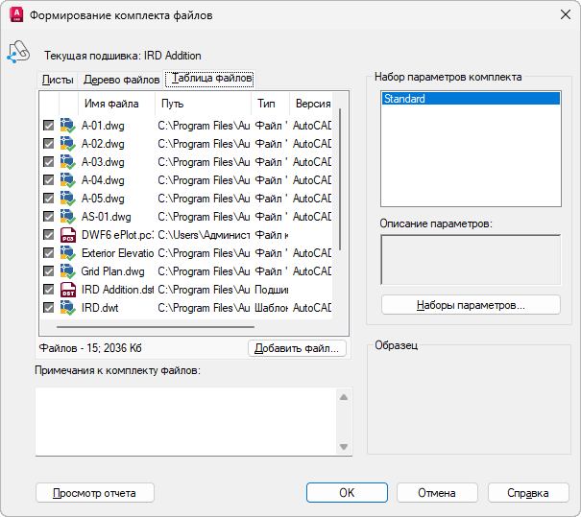Switch to the Листы tab
Image resolution: width=581 pixels, height=517 pixels.
tap(58, 80)
